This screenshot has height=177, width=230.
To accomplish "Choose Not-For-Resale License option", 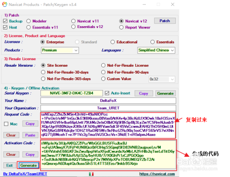I will [103, 65].
